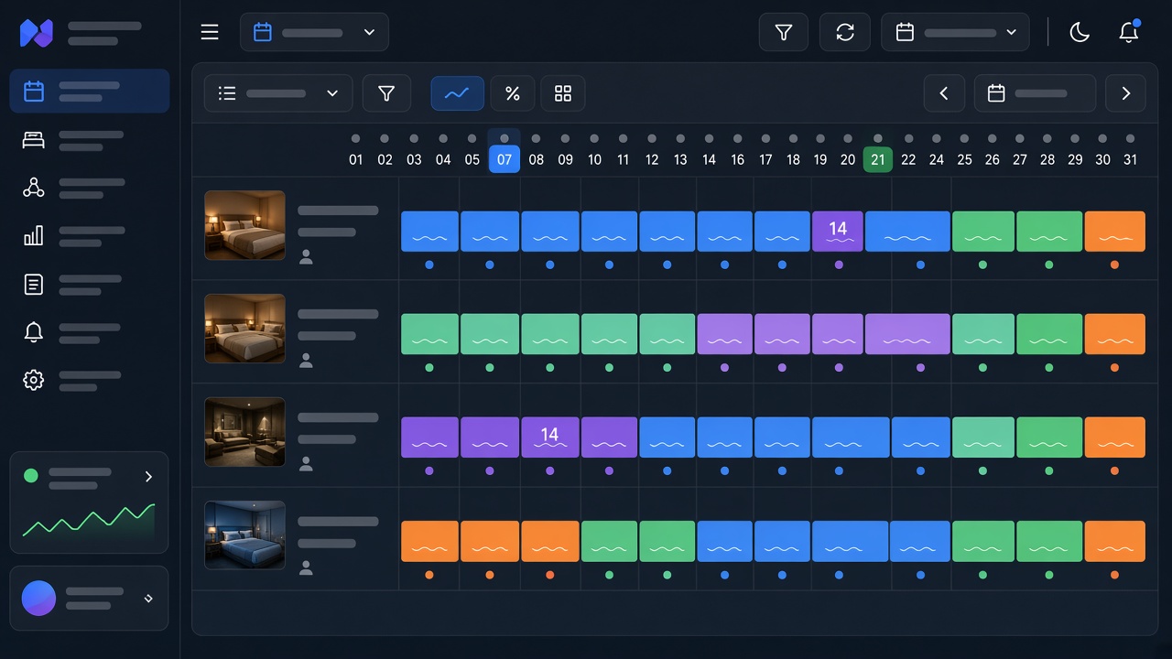
Task: Expand the top-left calendar dropdown
Action: 314,32
